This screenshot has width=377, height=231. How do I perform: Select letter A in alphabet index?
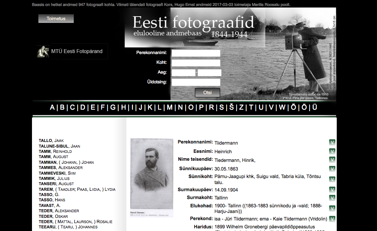(x=52, y=107)
